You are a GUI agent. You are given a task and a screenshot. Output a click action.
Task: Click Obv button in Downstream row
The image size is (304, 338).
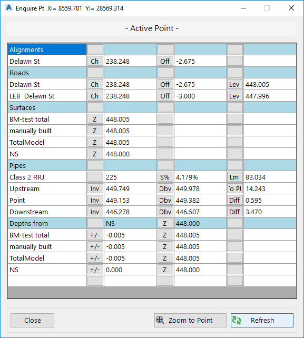[165, 212]
